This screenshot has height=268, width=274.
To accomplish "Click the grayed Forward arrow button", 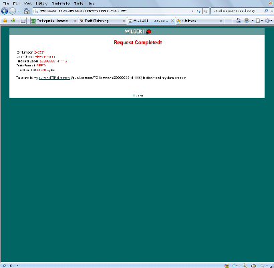I will 13,11.
